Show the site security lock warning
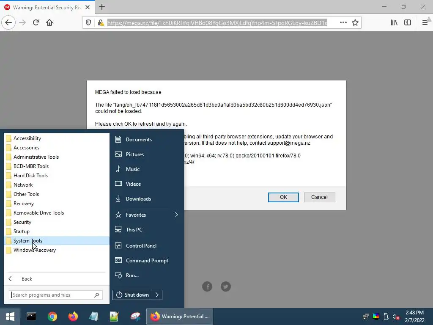Image resolution: width=433 pixels, height=325 pixels. pos(101,23)
